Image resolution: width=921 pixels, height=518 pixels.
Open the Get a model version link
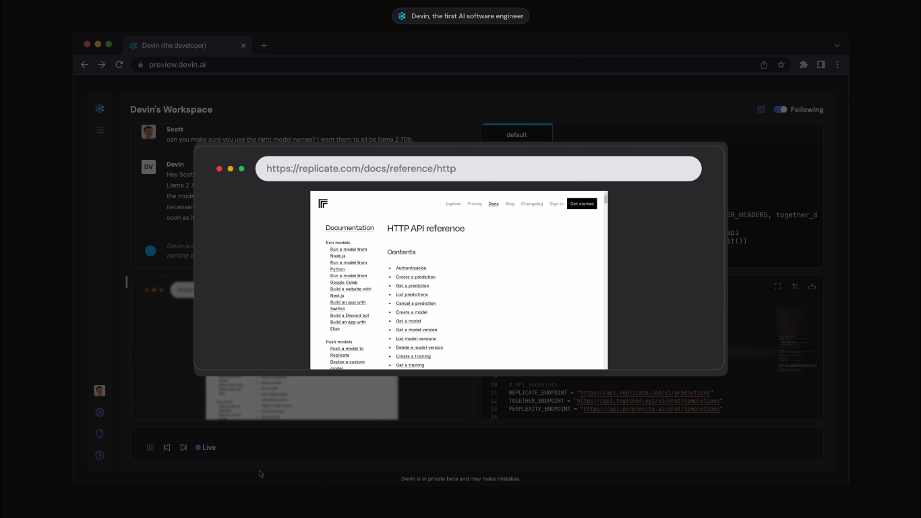417,330
